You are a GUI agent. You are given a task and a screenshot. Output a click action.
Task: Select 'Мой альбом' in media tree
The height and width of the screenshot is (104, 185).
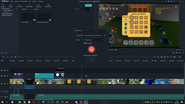pos(8,10)
